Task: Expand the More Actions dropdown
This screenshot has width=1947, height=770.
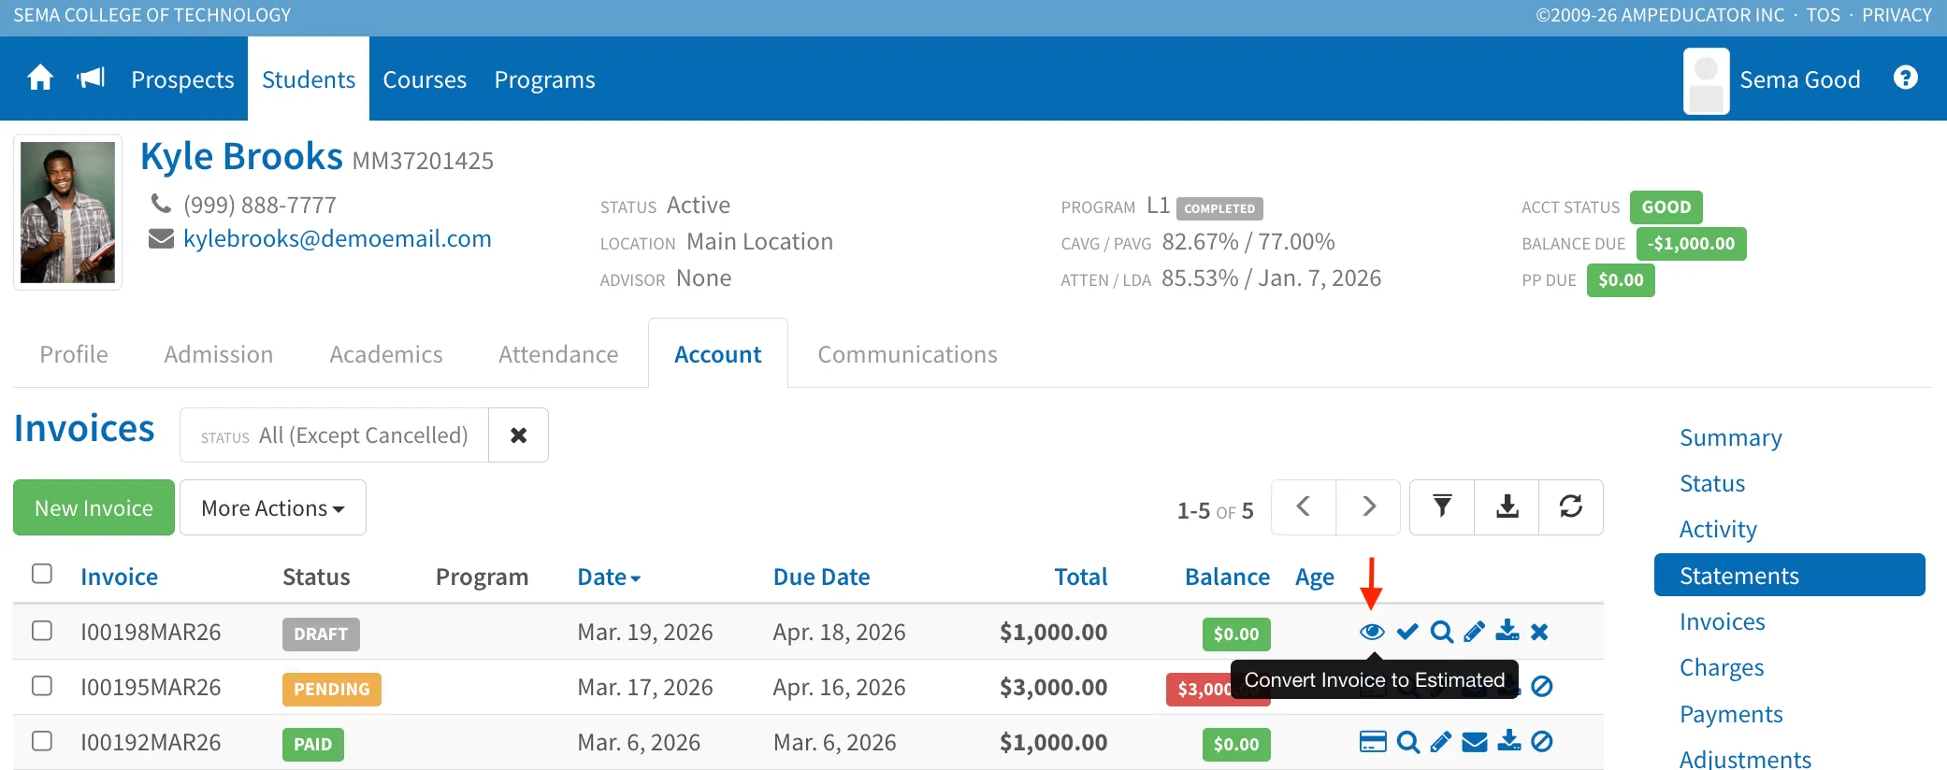Action: pyautogui.click(x=273, y=507)
